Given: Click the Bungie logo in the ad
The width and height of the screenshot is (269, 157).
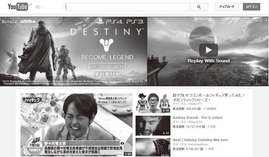Looking at the screenshot, I should (x=10, y=22).
